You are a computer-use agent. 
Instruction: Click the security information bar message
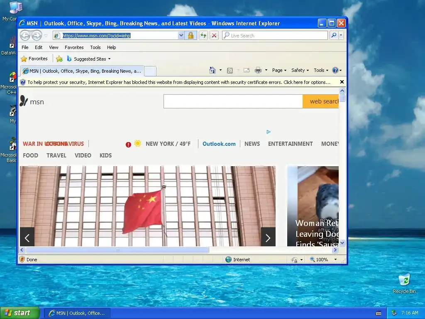tap(178, 82)
